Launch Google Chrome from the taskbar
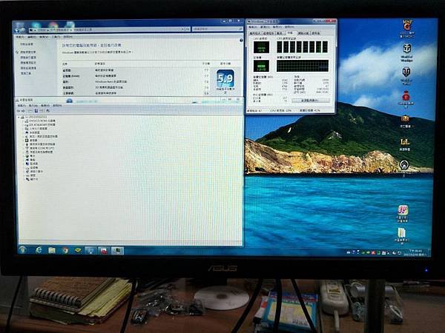The image size is (445, 333). [x=65, y=250]
